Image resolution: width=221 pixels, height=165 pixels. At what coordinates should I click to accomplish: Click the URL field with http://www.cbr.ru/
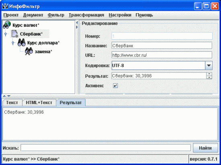tap(162, 55)
